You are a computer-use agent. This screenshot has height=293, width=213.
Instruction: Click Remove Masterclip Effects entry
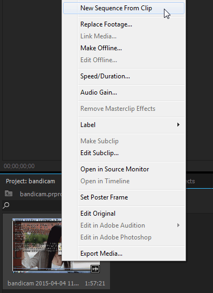coord(123,109)
